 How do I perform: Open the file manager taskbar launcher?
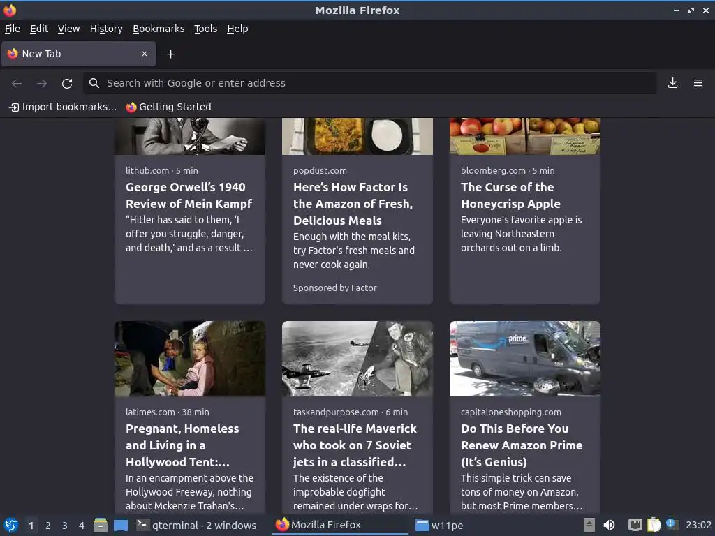(101, 525)
